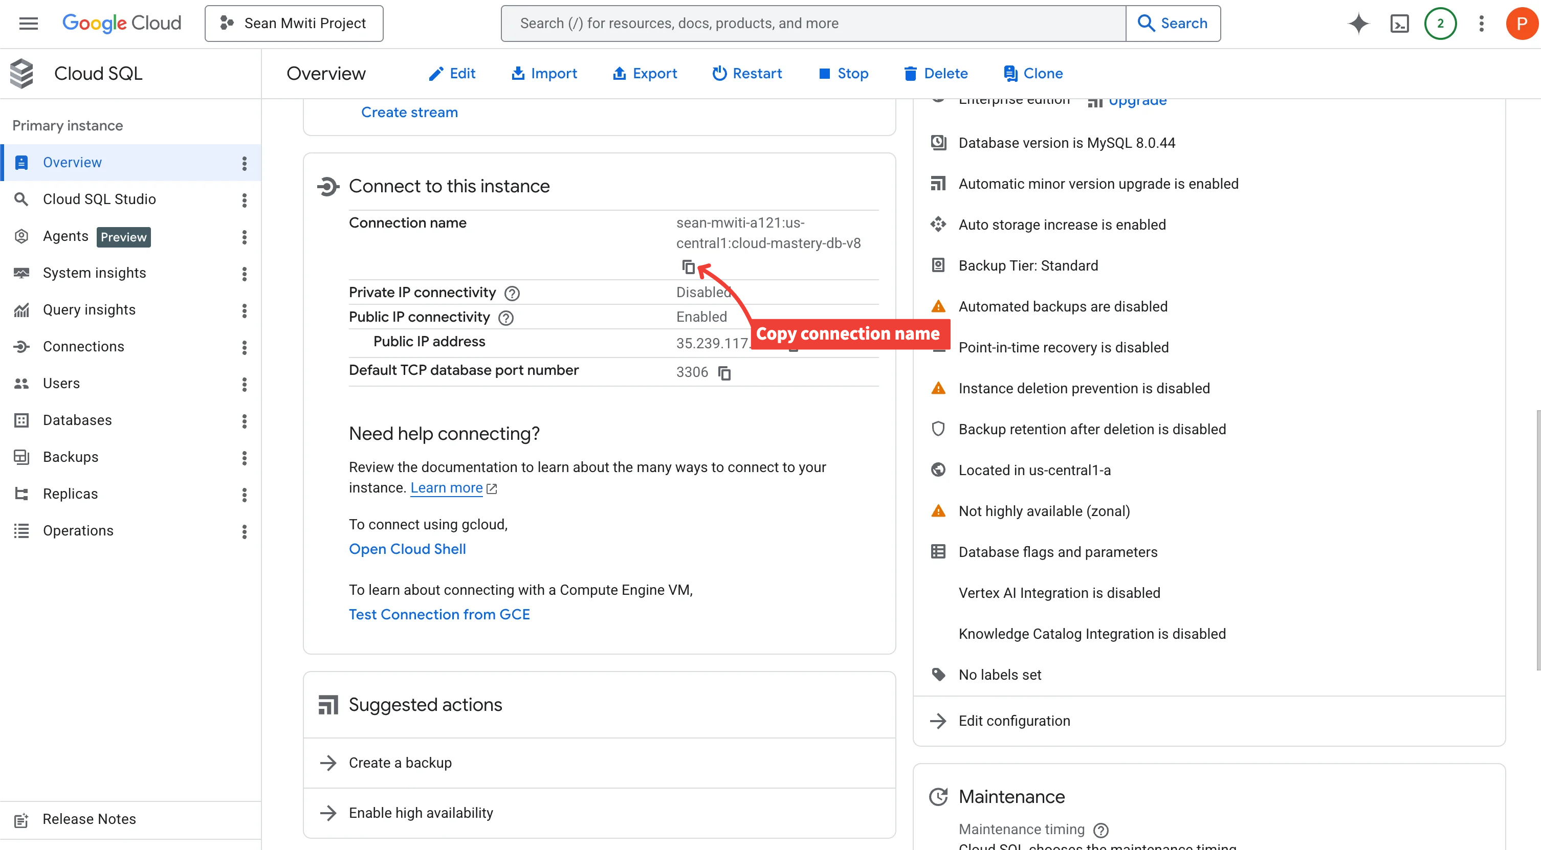Click the blue Search button

pos(1173,24)
